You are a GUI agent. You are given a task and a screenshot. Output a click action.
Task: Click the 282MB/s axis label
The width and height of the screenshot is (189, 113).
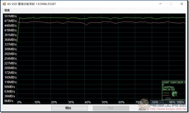click(10, 54)
